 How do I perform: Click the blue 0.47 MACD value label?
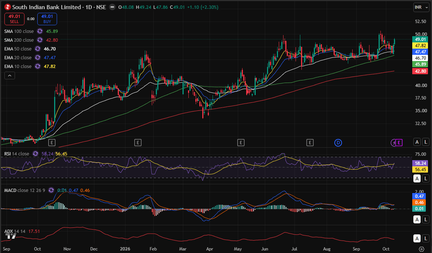click(419, 196)
